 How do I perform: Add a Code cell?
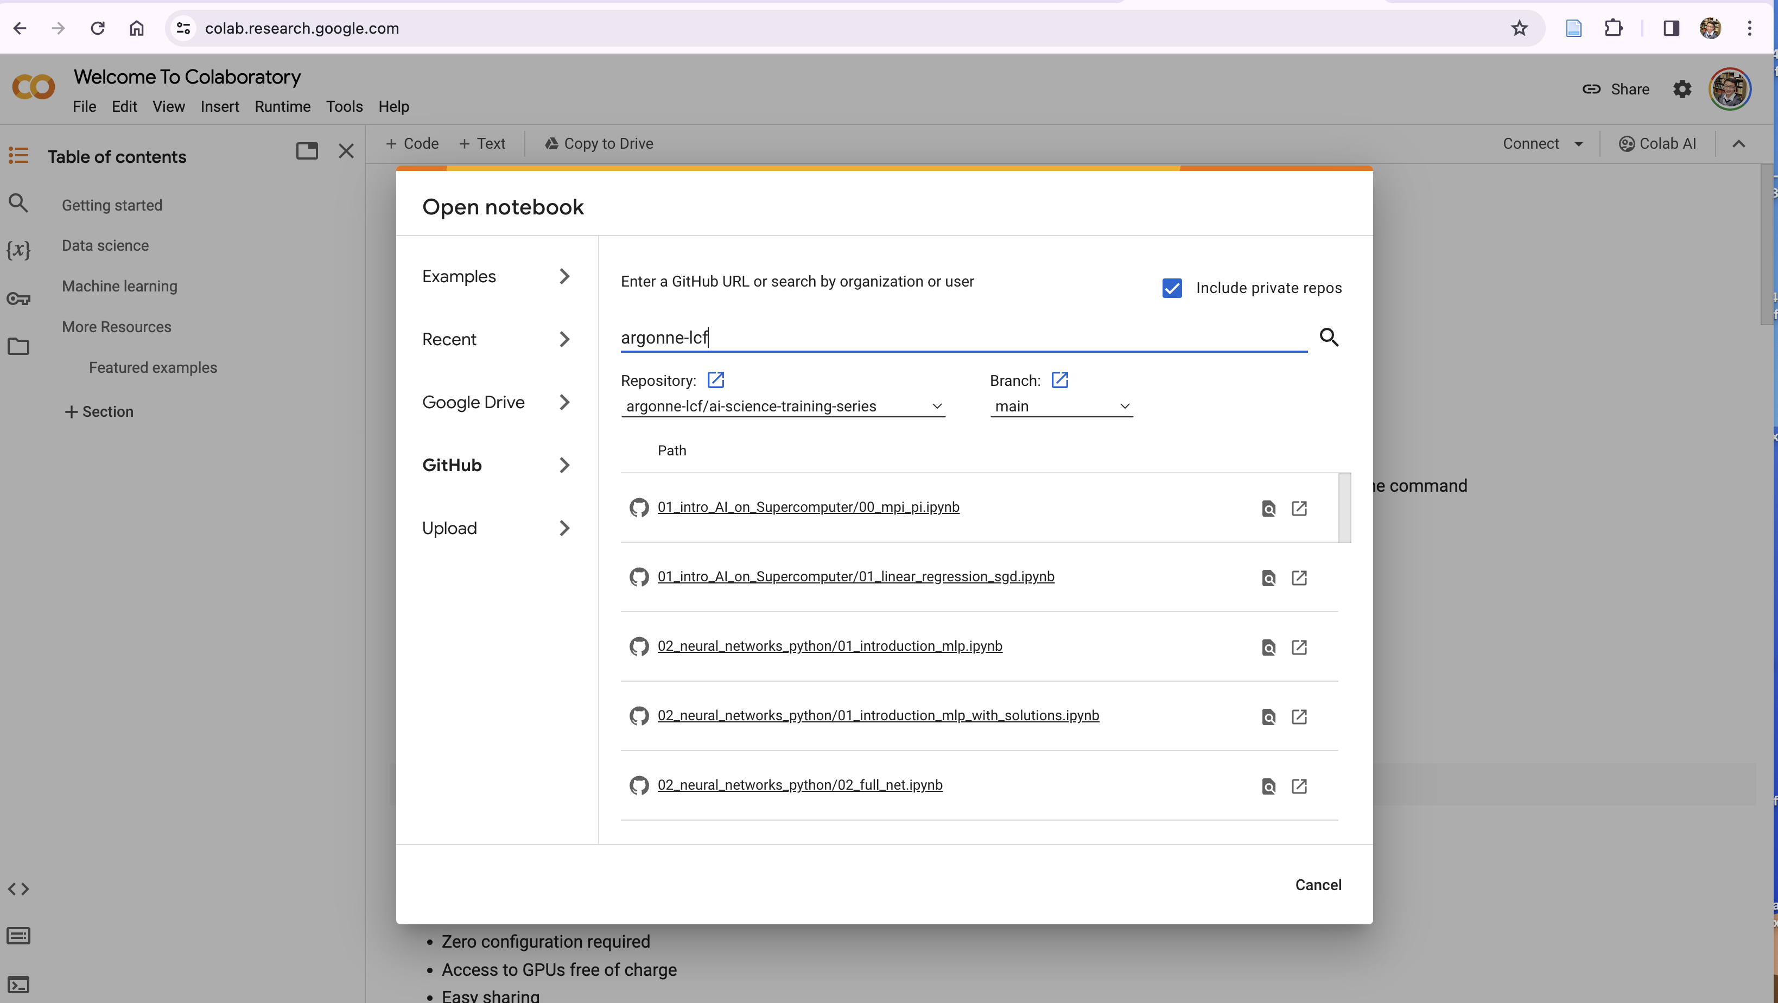[412, 144]
